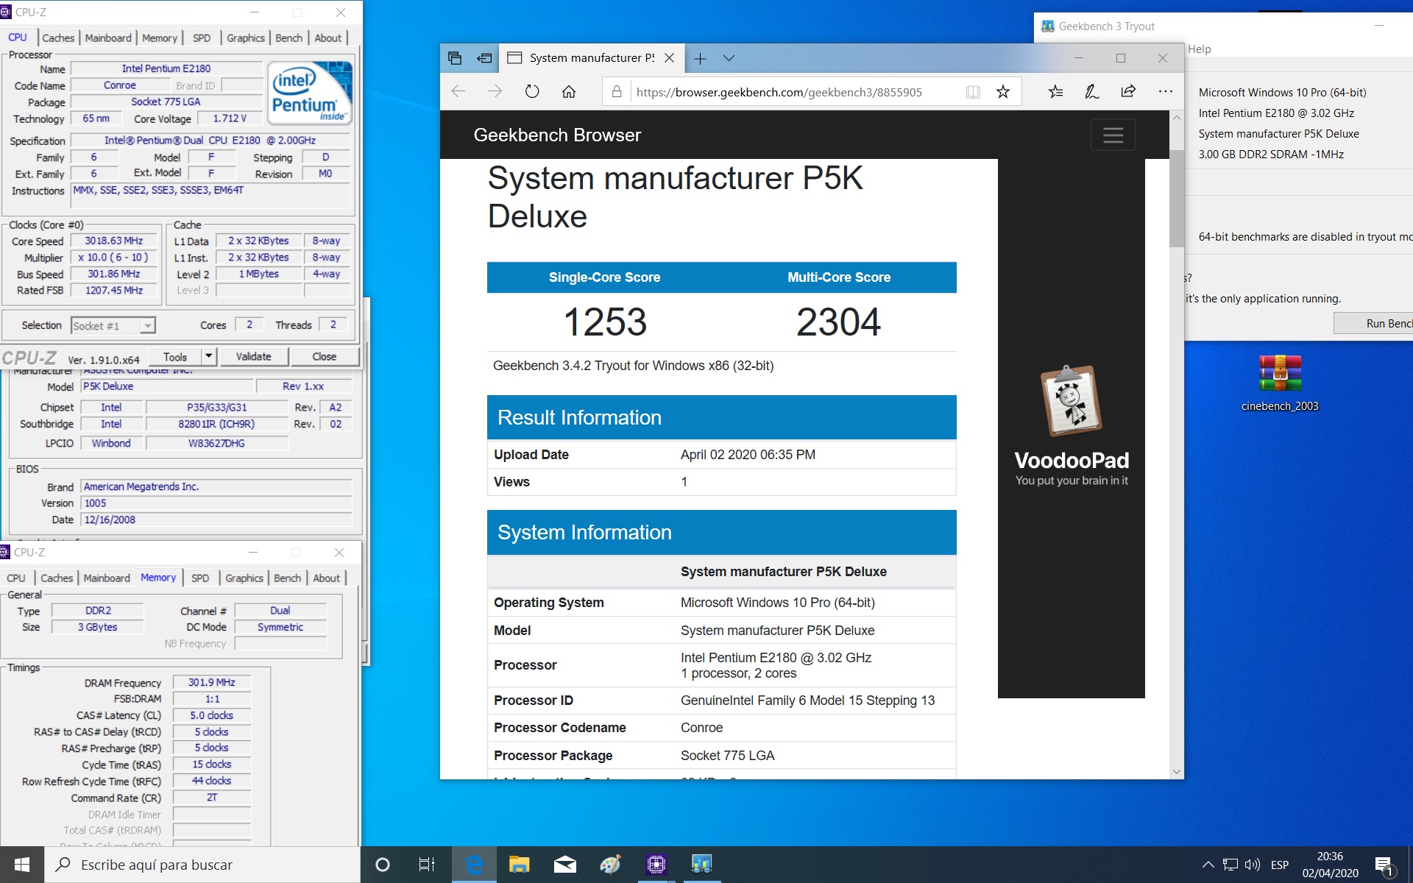Click the Edge forward navigation arrow
Viewport: 1413px width, 883px height.
[495, 92]
